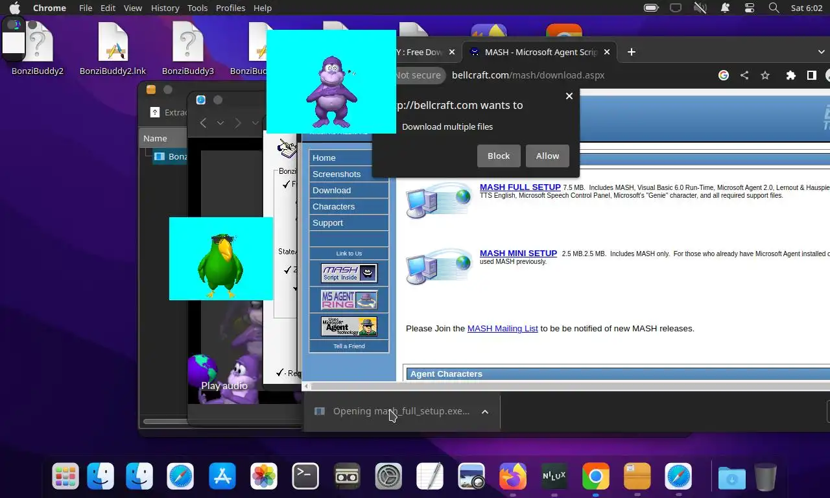830x498 pixels.
Task: Click the Uses Microsoft Agent Technology badge
Action: [x=349, y=326]
